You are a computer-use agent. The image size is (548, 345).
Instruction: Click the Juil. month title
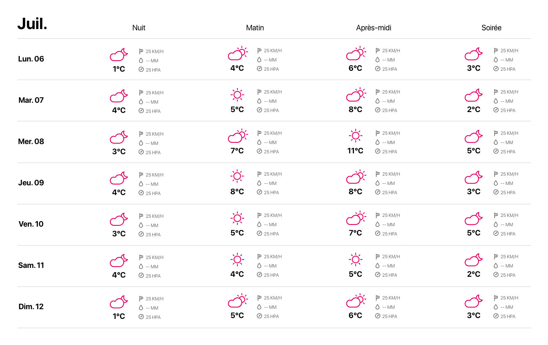click(x=32, y=24)
